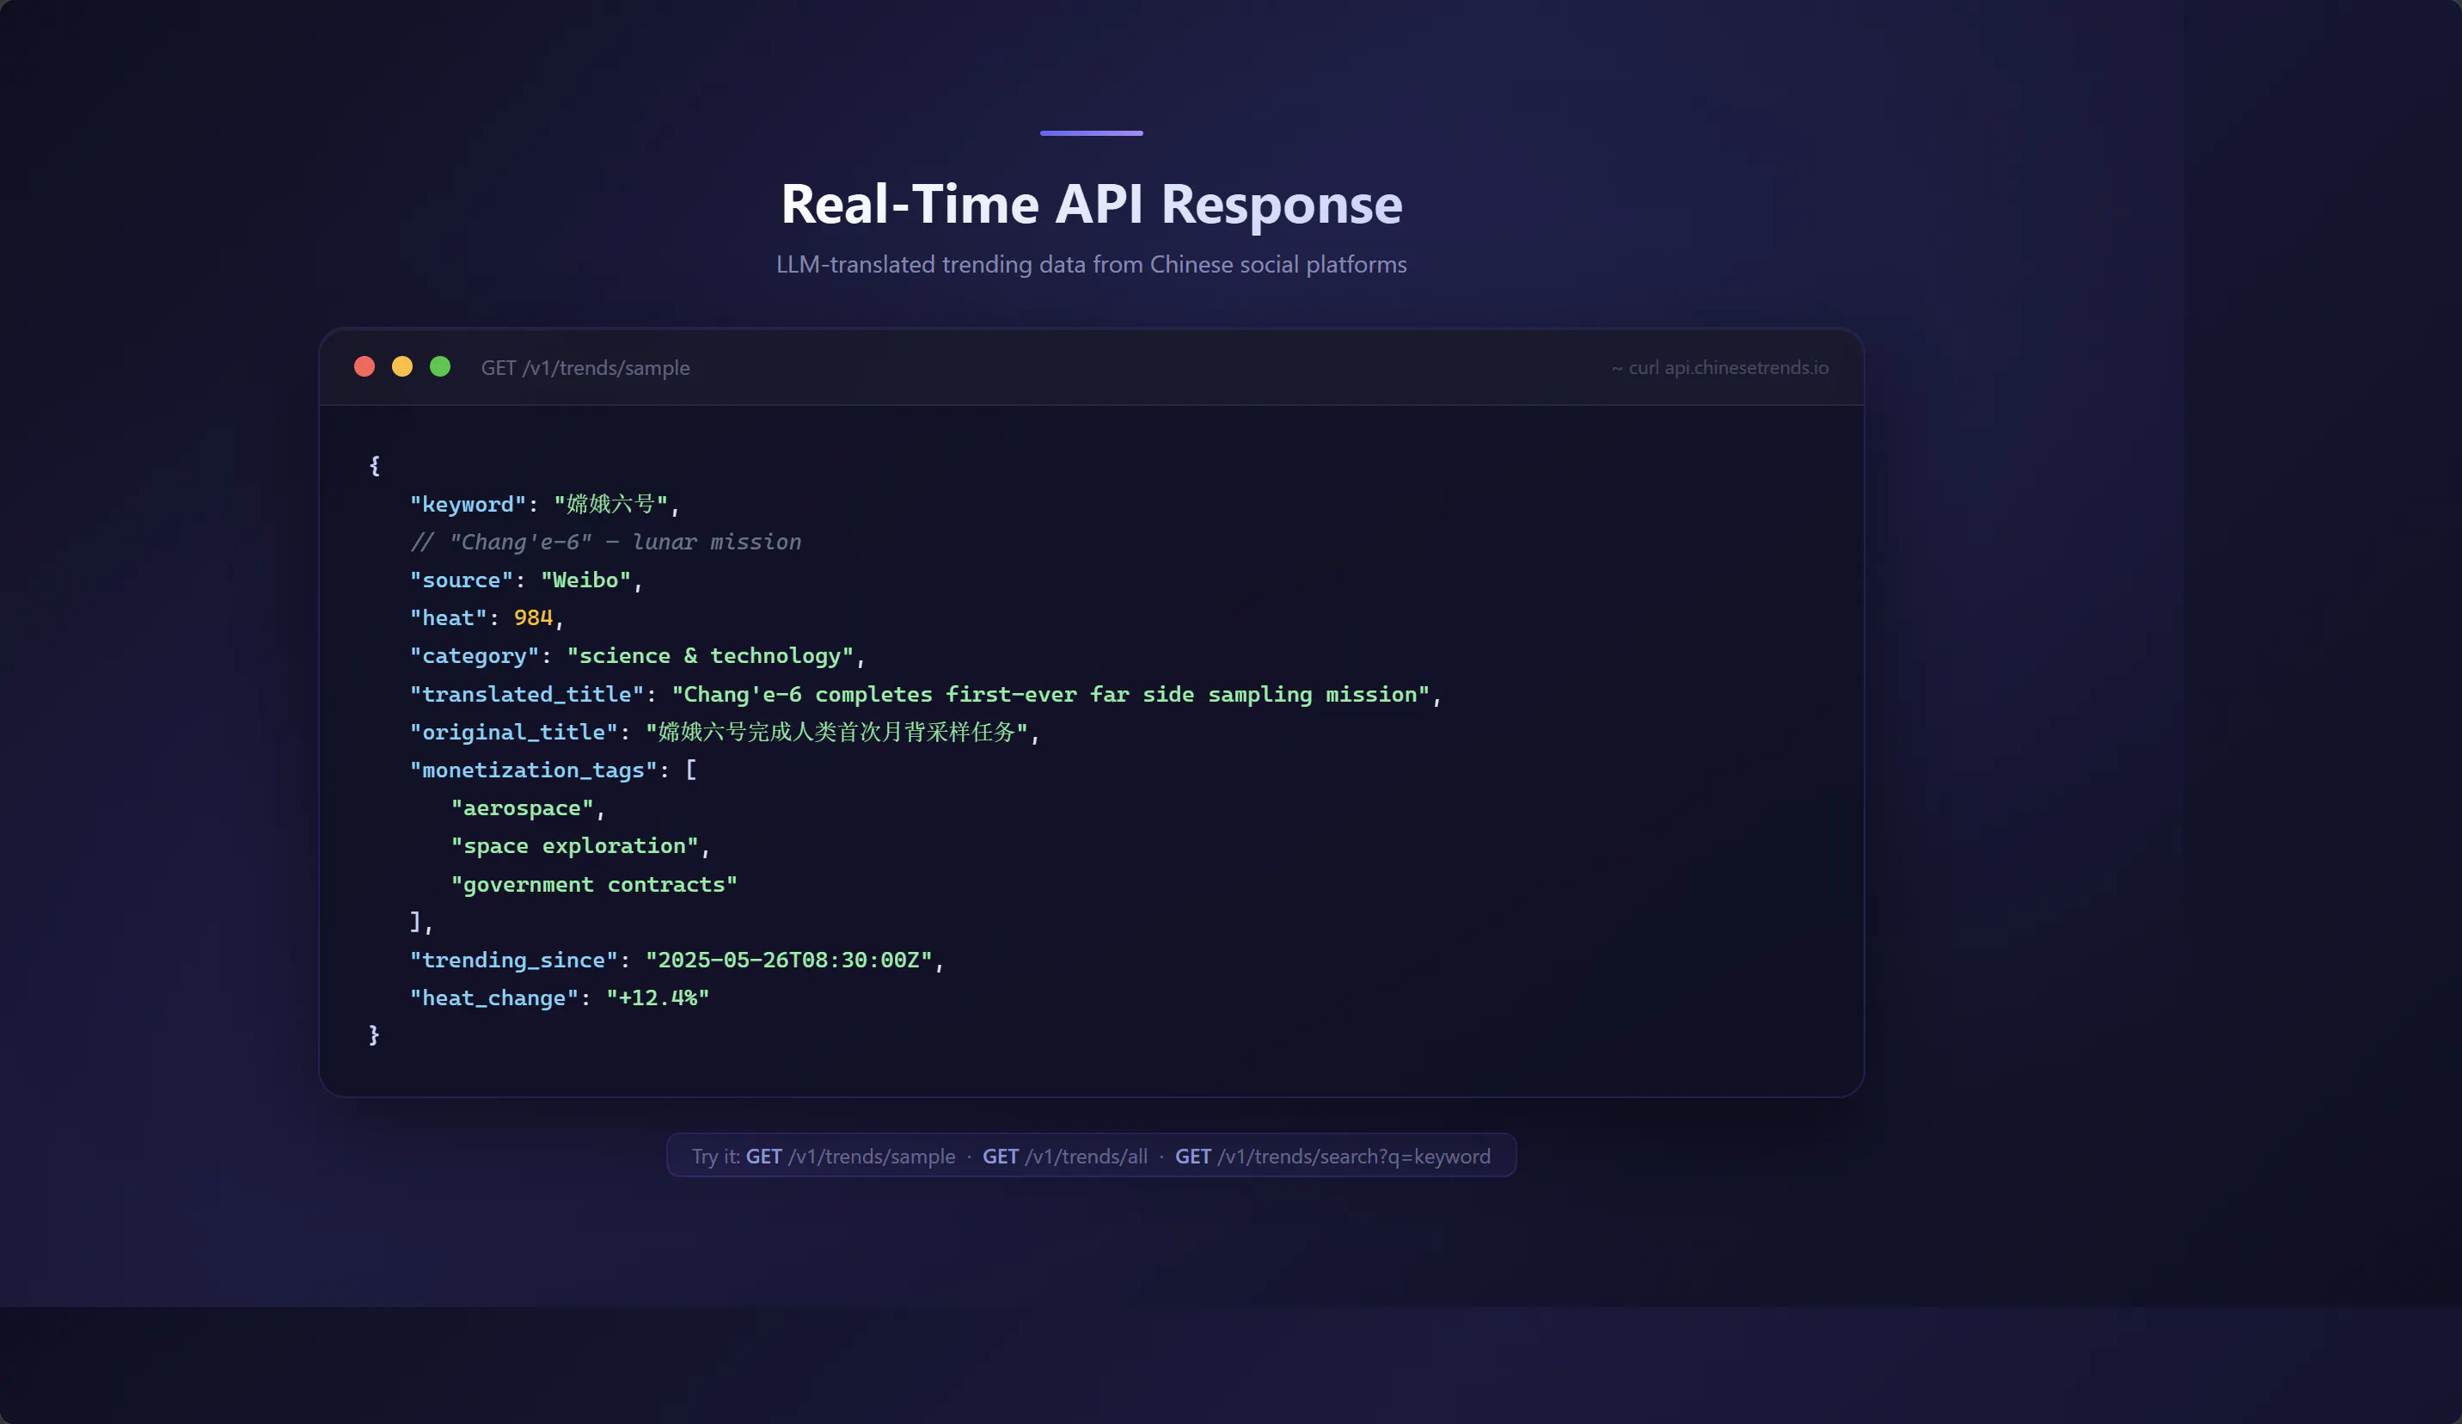Select the "Weibo" source value

click(586, 580)
